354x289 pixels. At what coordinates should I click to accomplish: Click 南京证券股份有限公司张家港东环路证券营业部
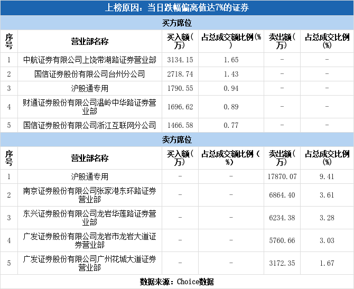(x=90, y=195)
